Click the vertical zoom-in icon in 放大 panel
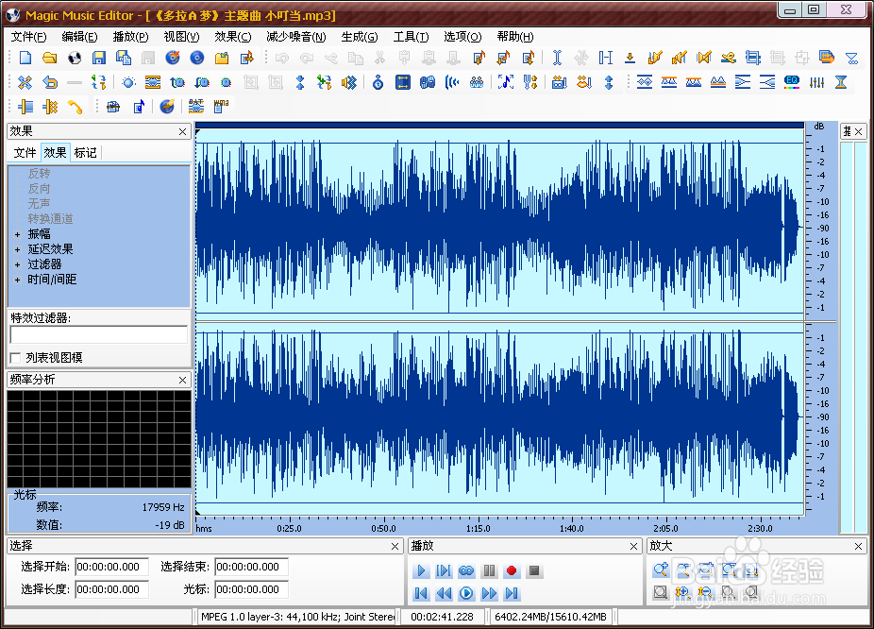The image size is (874, 629). click(682, 592)
